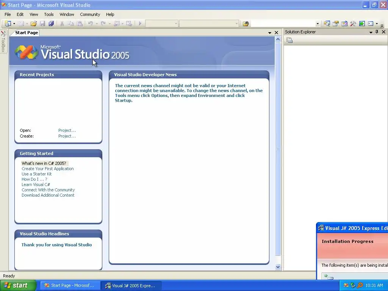Close the Start Page document tab
The height and width of the screenshot is (291, 388).
click(276, 33)
